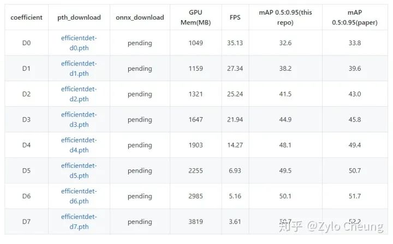Click the 3819 GPU memory value
Viewport: 393px width, 244px height.
coord(195,222)
